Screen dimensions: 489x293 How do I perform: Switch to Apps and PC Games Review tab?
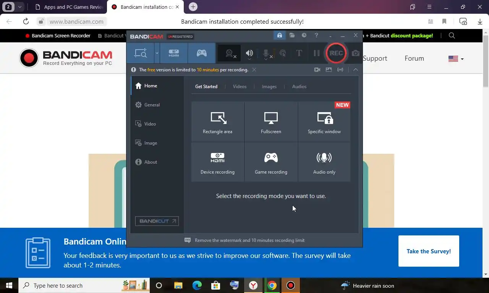point(69,7)
